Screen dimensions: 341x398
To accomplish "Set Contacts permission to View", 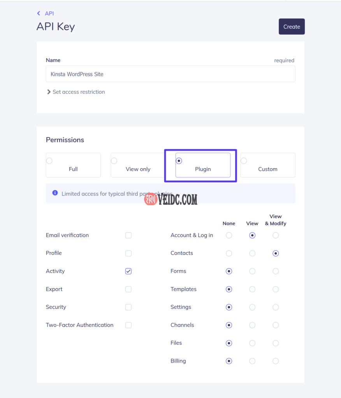I will coord(252,253).
